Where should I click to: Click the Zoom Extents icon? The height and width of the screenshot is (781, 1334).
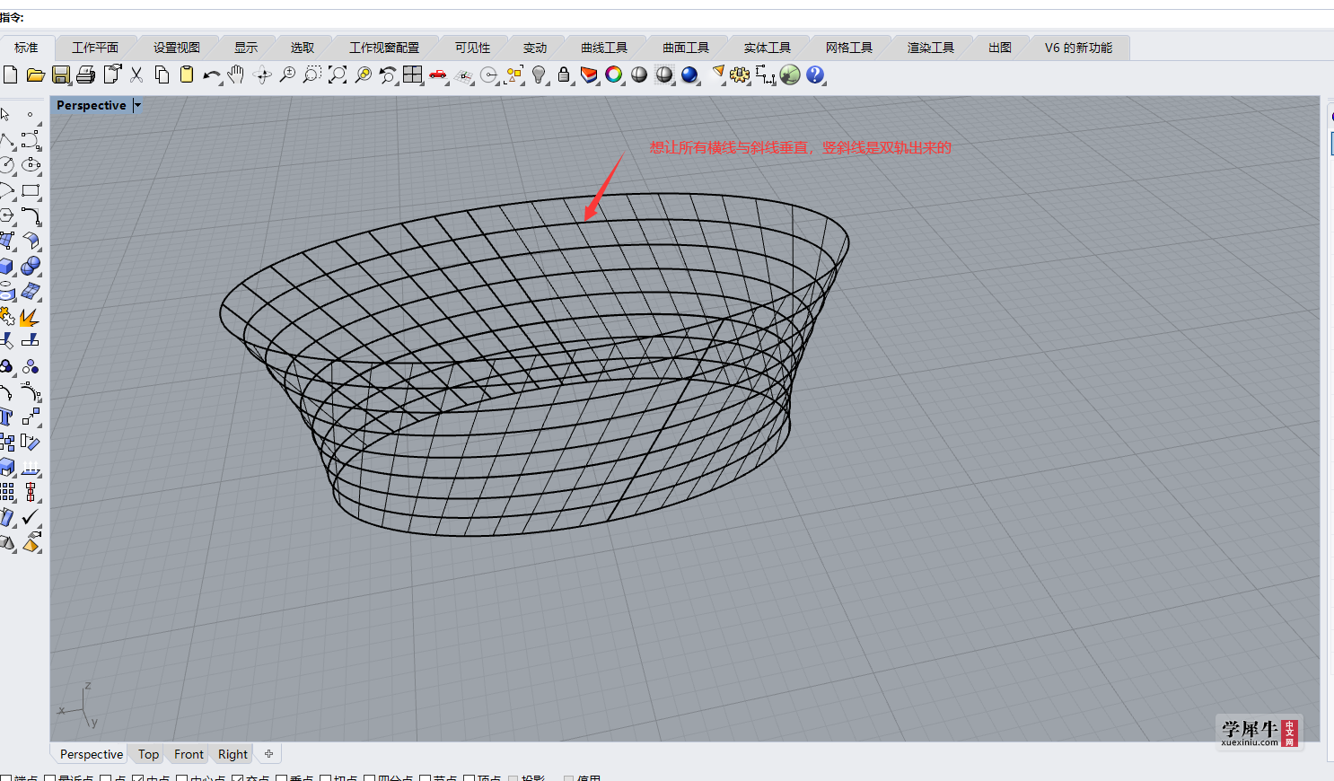tap(338, 75)
